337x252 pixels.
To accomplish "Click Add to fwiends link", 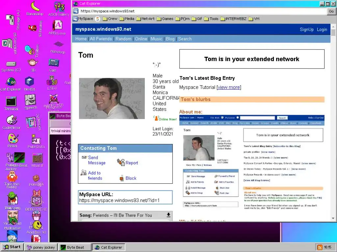I will (95, 176).
